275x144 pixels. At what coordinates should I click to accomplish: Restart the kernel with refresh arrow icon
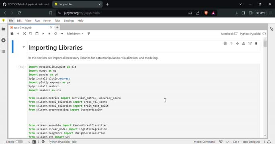coord(55,34)
